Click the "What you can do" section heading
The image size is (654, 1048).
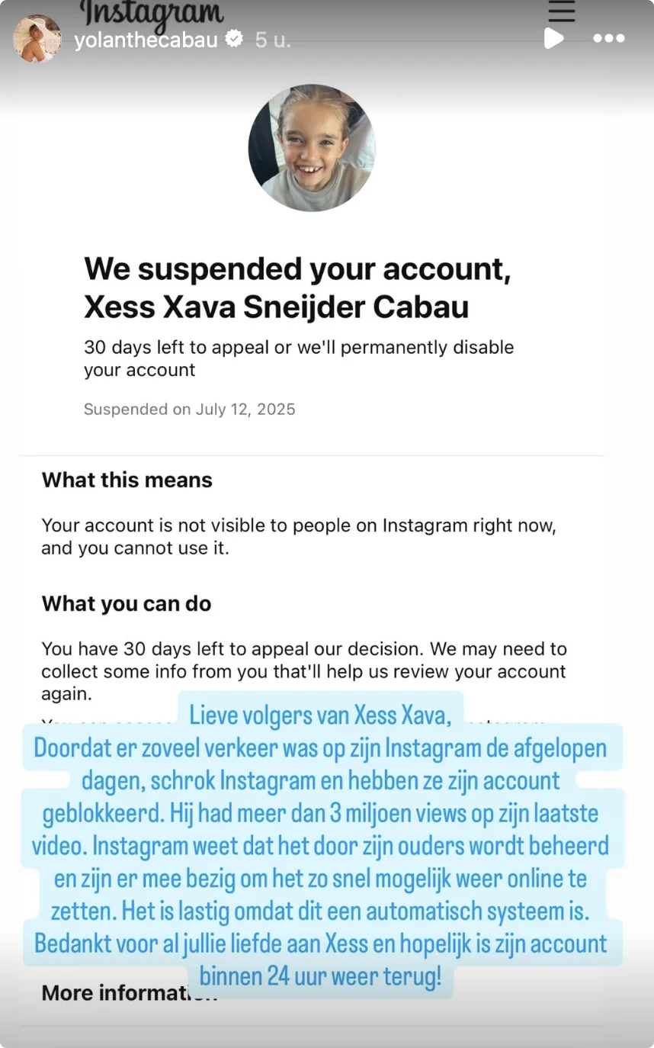coord(127,603)
